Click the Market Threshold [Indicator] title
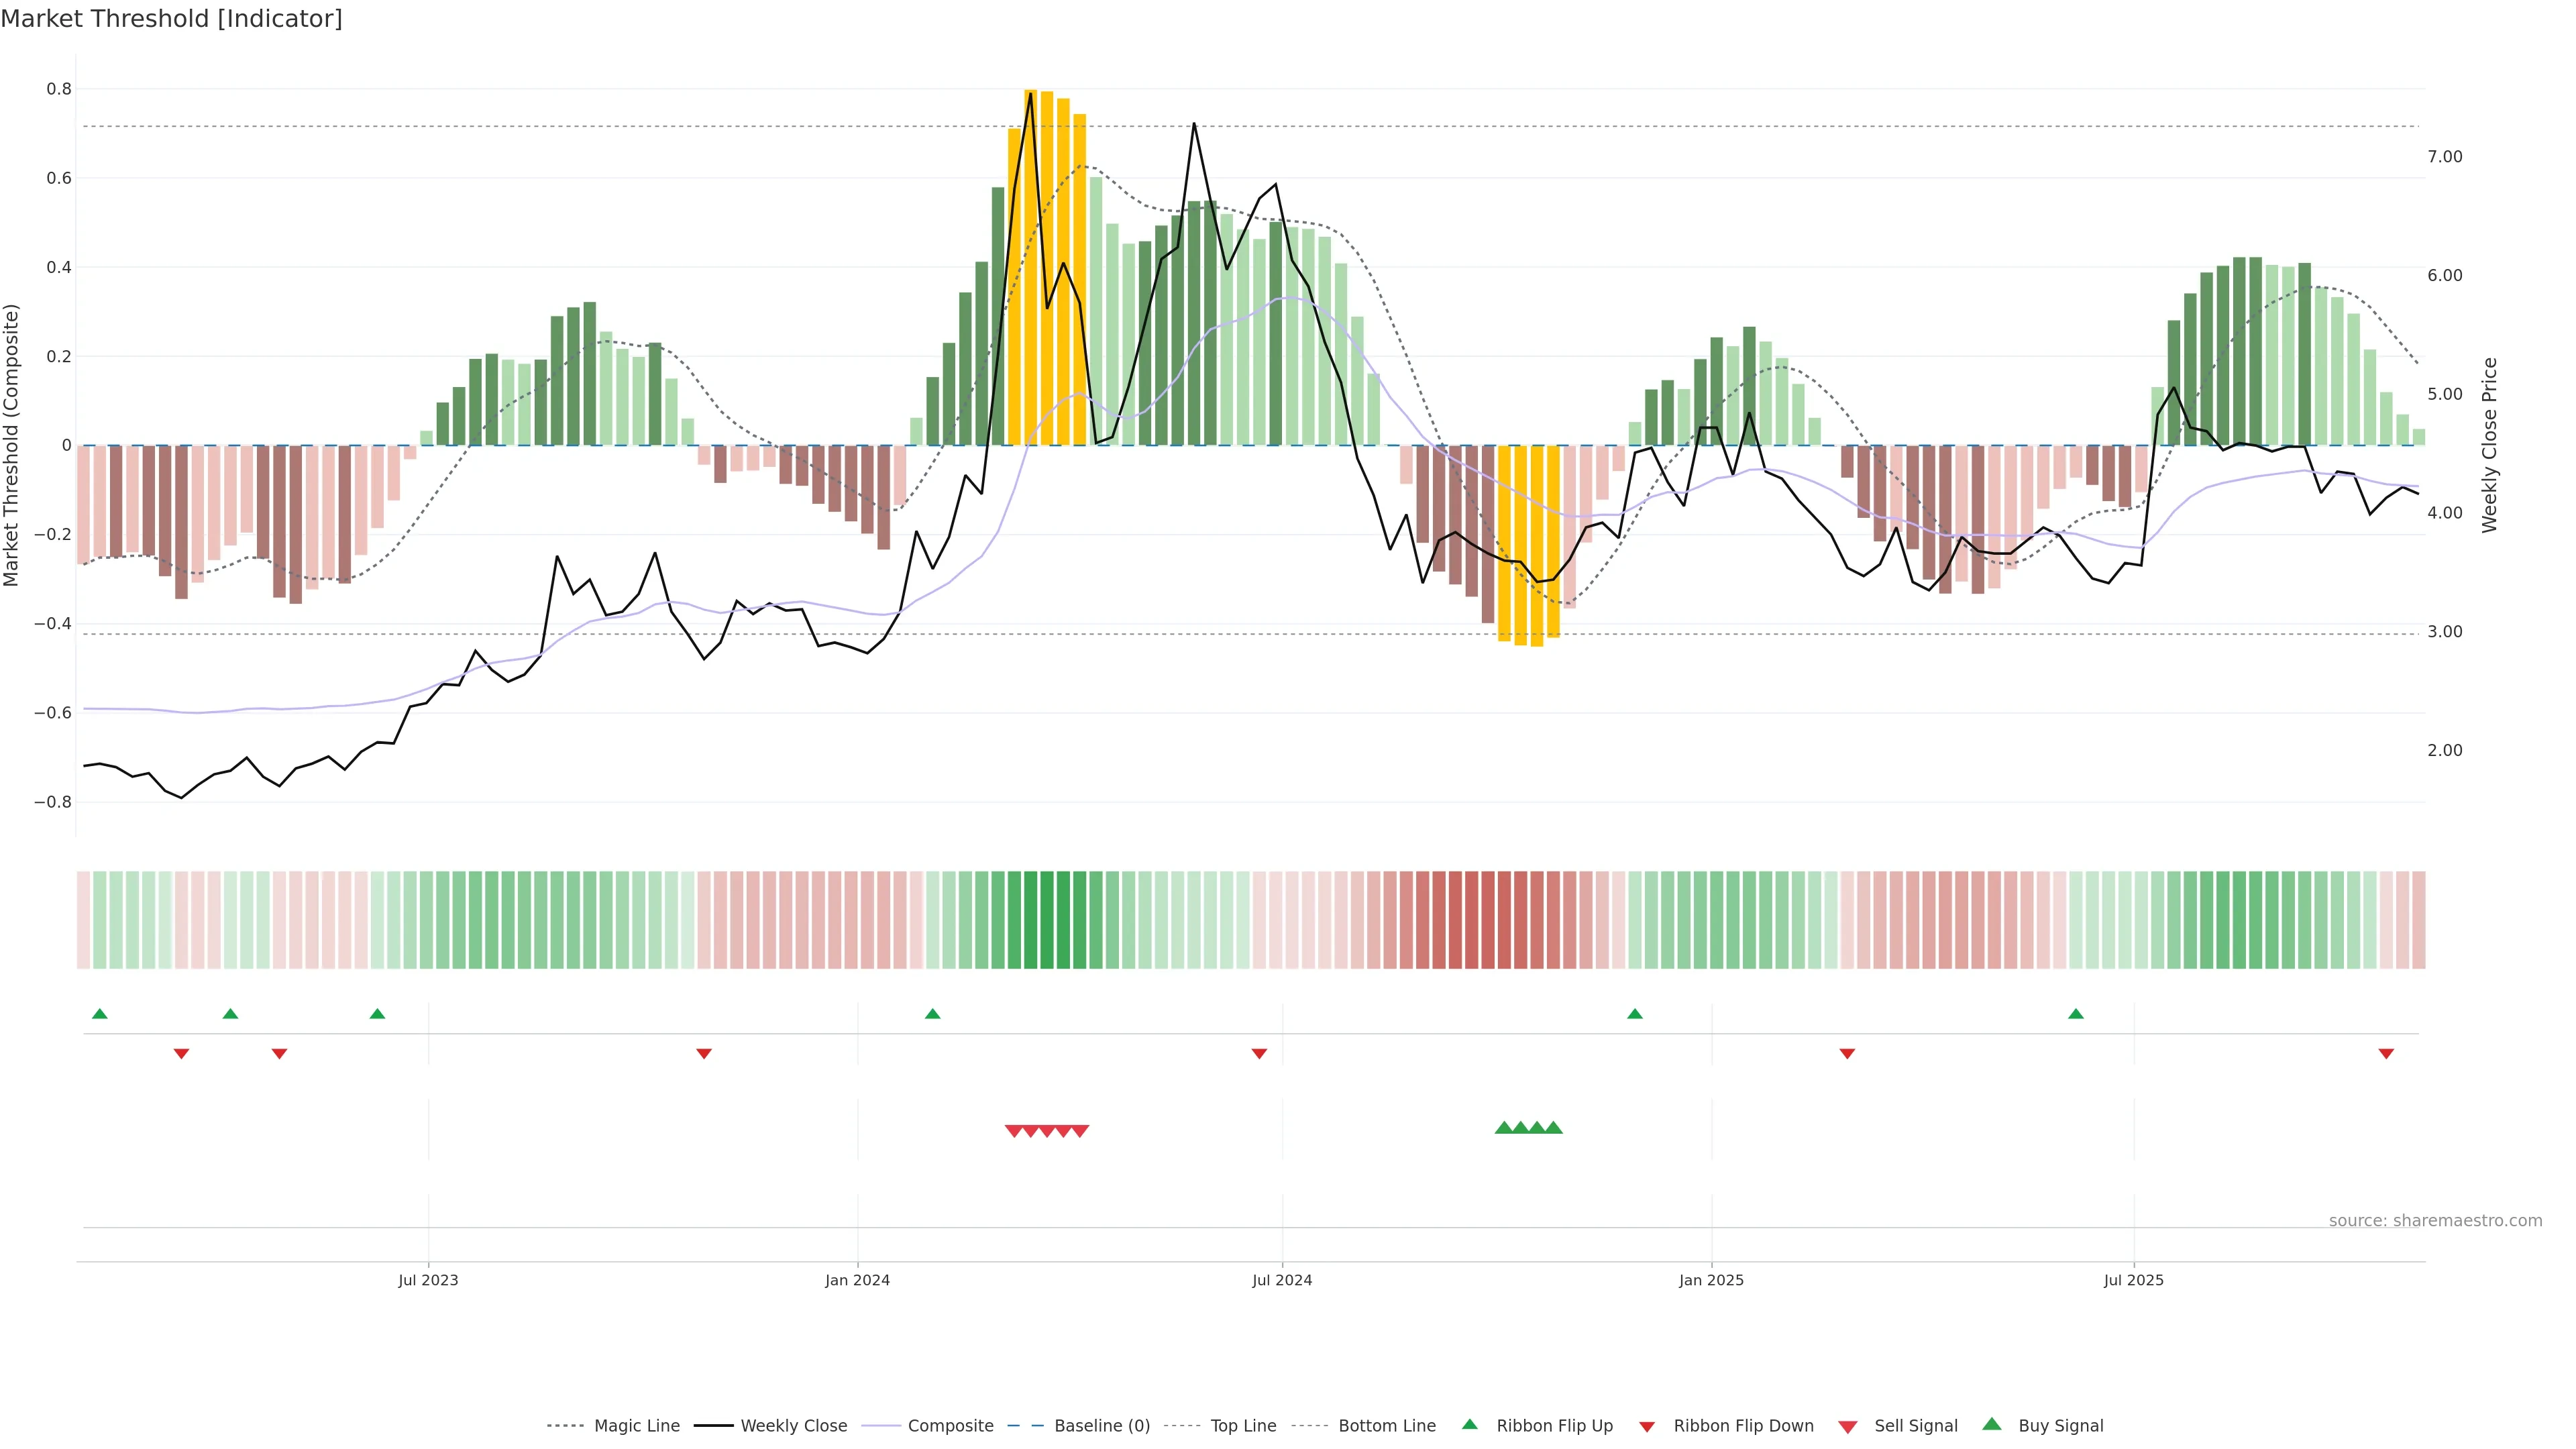Viewport: 2576px width, 1449px height. [171, 19]
